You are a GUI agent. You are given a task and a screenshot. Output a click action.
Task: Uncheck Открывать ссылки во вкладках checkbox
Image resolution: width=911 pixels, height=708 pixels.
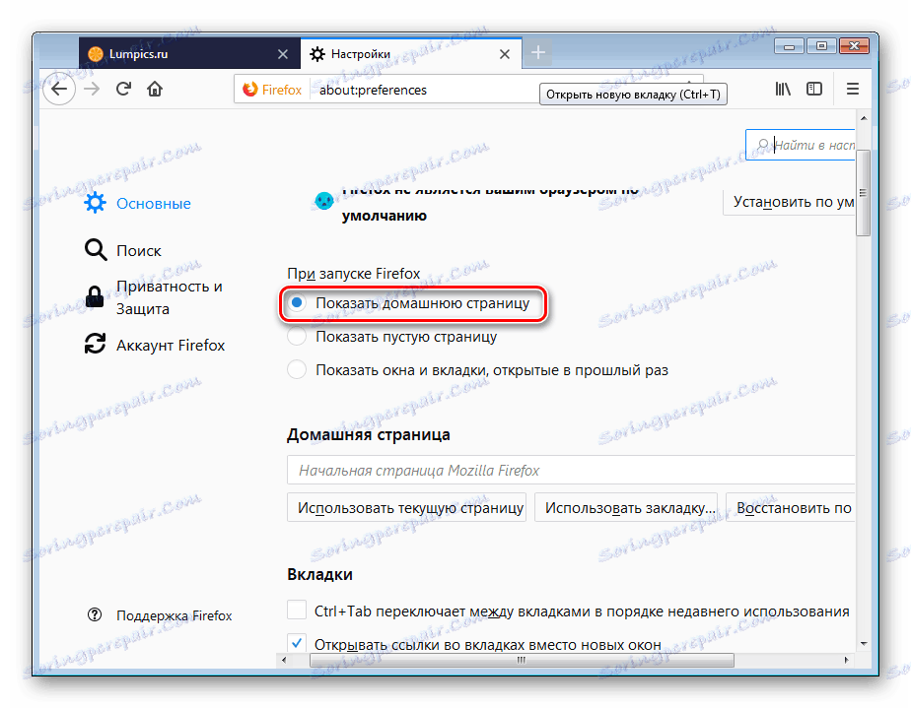297,643
